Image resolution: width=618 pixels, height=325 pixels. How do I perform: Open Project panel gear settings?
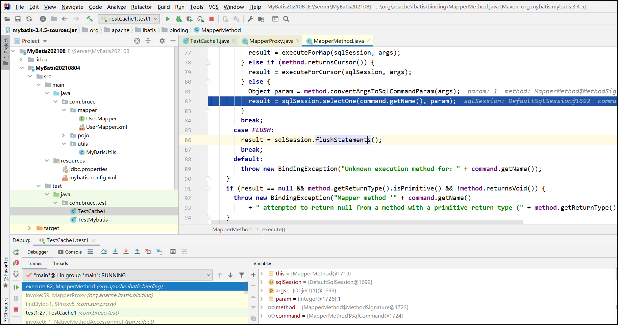pyautogui.click(x=162, y=41)
